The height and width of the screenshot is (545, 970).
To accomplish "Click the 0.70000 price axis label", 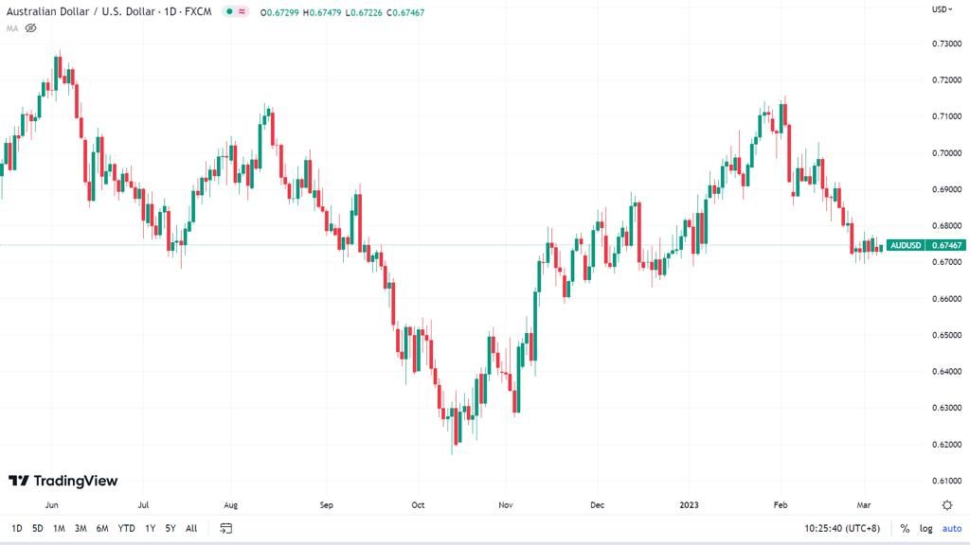I will pos(947,152).
